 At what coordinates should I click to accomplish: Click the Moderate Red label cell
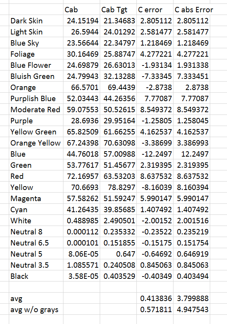click(x=36, y=110)
